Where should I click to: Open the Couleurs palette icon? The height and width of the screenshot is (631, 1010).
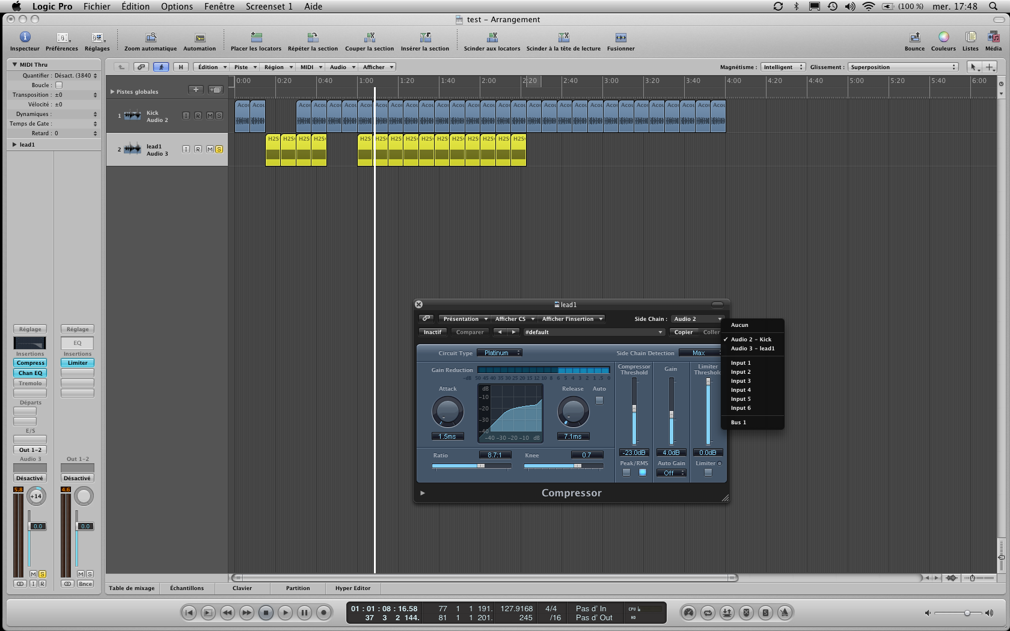(x=943, y=37)
